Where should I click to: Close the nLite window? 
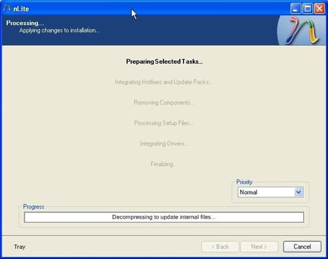(x=319, y=9)
